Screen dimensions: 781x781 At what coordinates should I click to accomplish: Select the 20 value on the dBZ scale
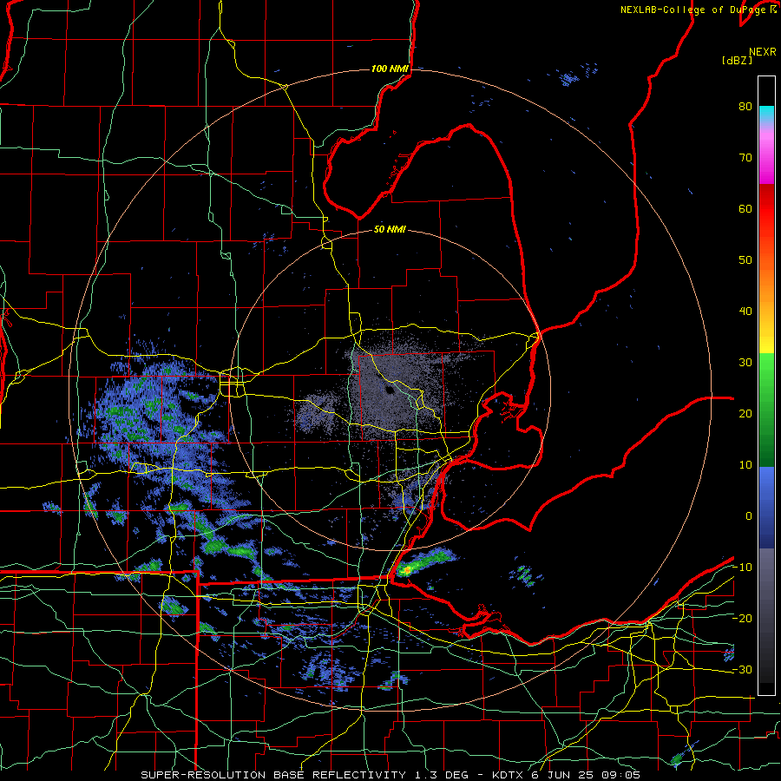pyautogui.click(x=745, y=413)
